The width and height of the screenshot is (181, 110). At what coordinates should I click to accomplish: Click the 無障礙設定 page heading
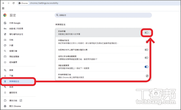click(60, 25)
